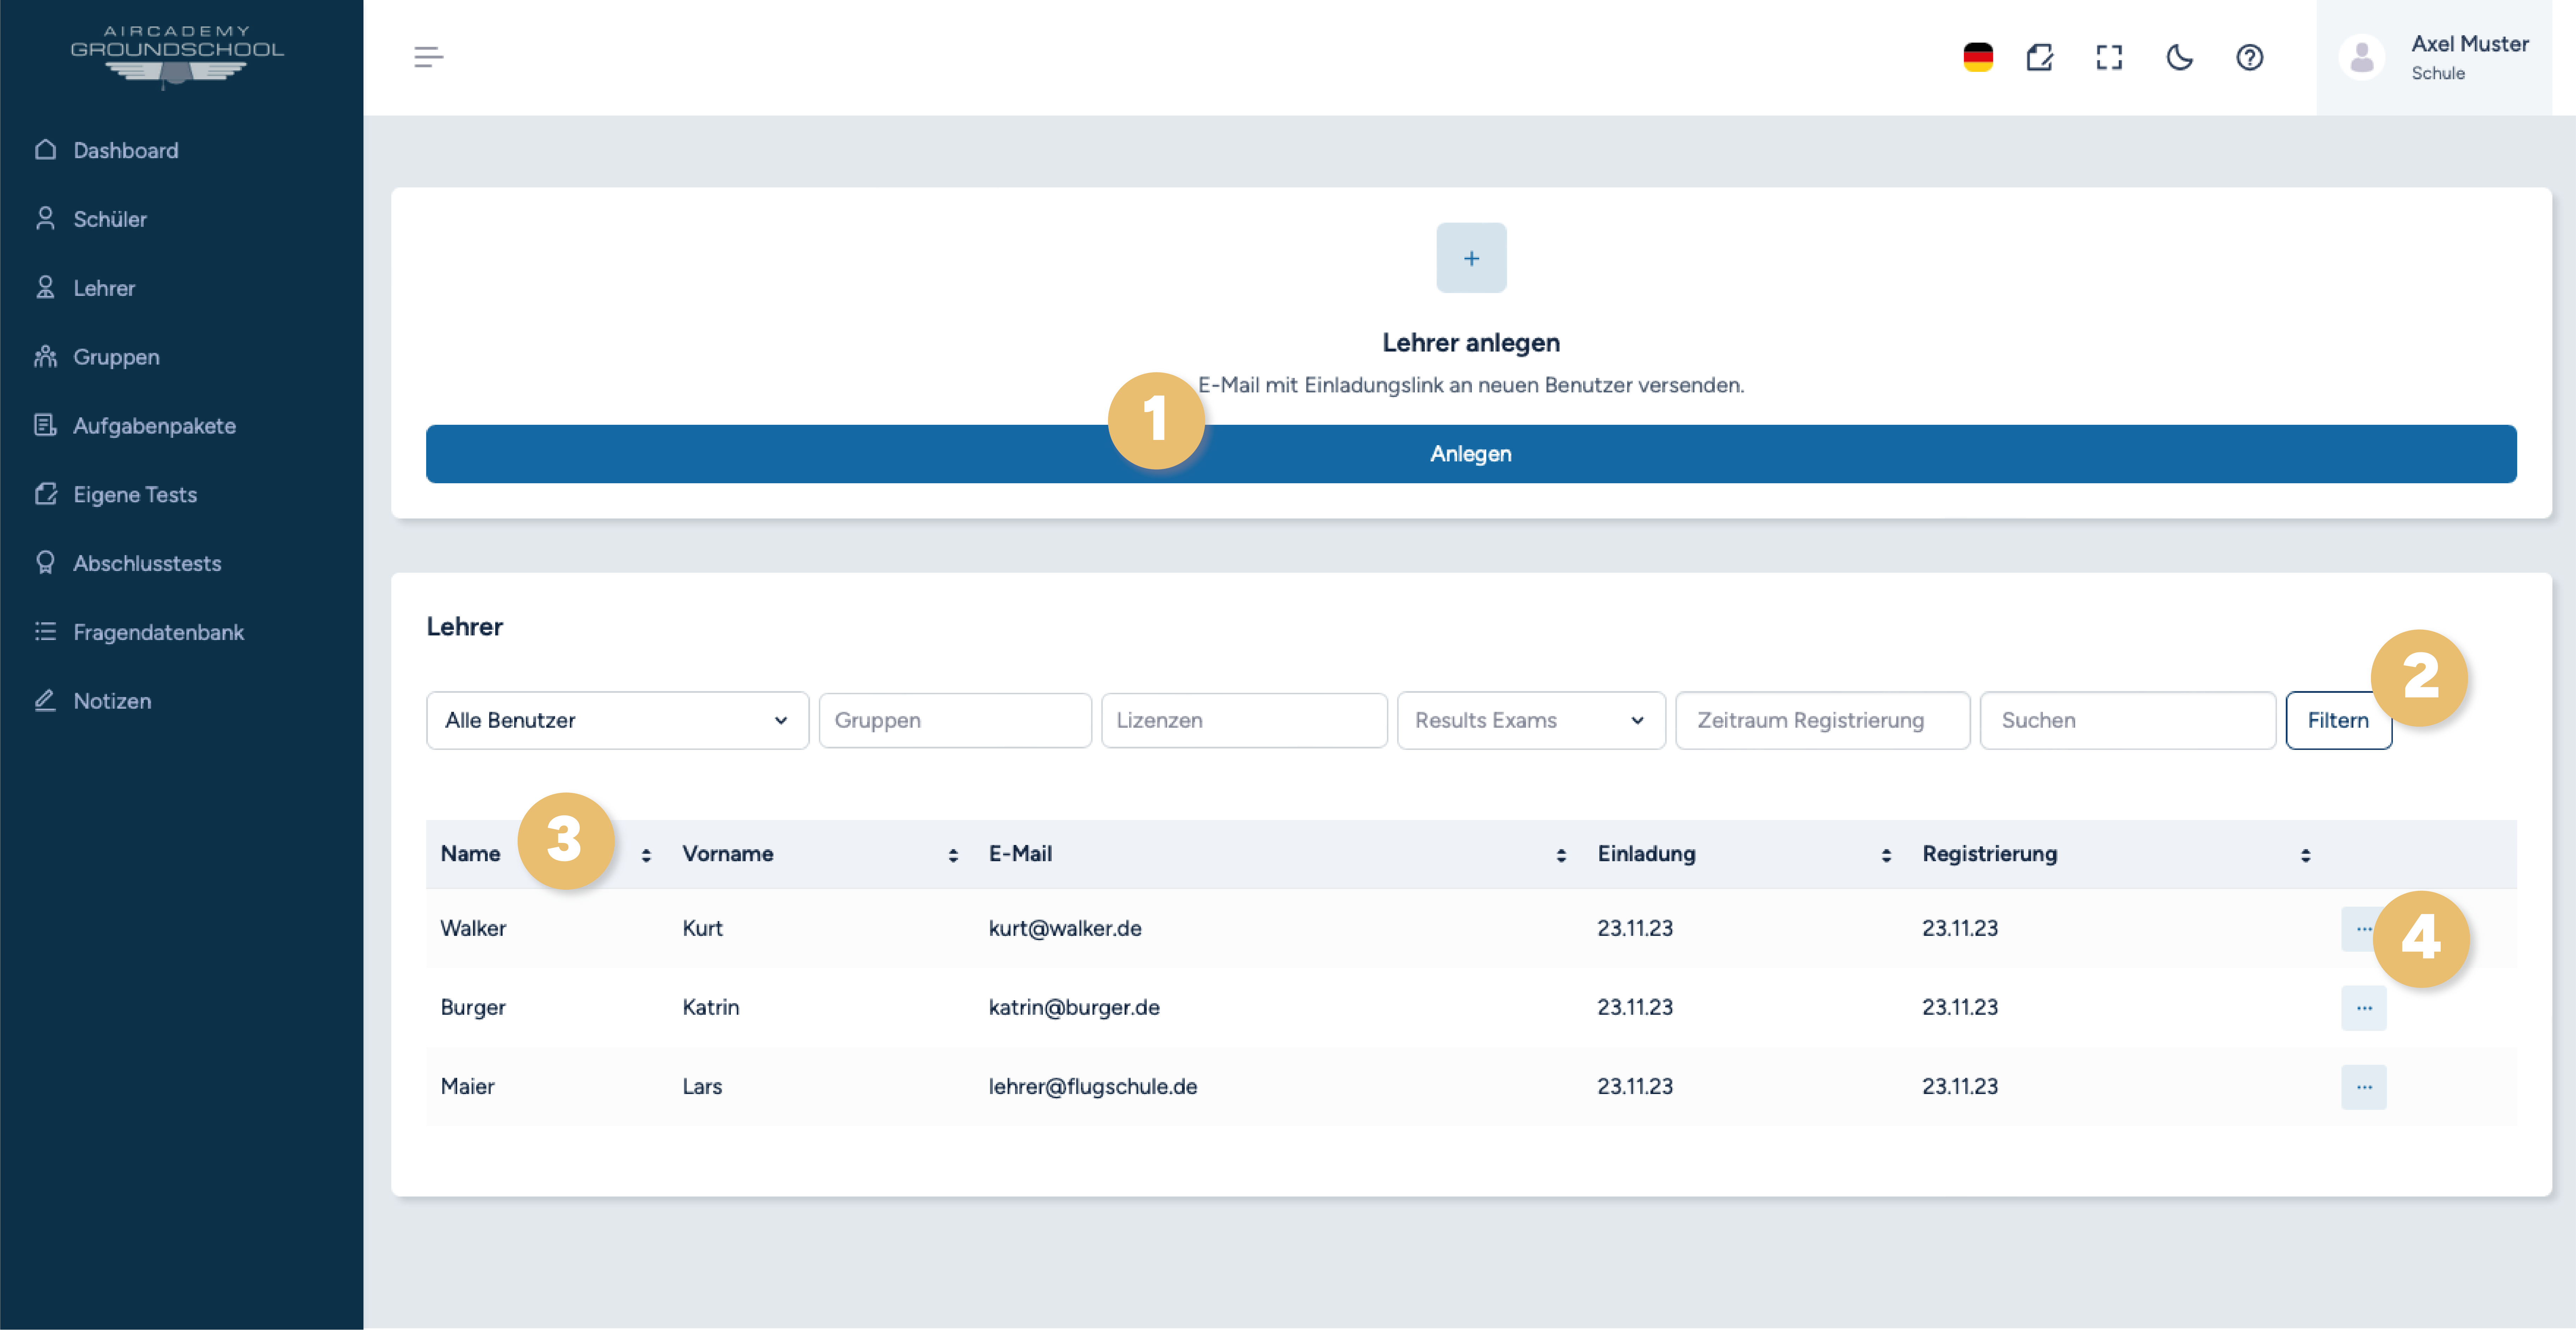The width and height of the screenshot is (2576, 1330).
Task: Click the Fragendatenbank list icon
Action: (45, 631)
